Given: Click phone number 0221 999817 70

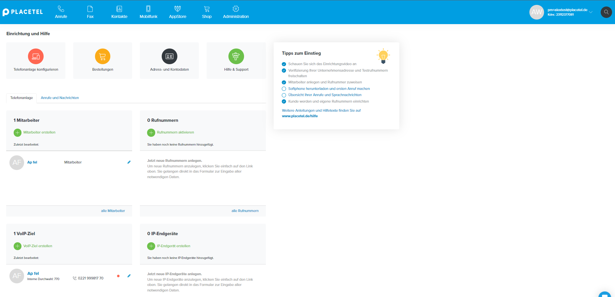Looking at the screenshot, I should (90, 278).
